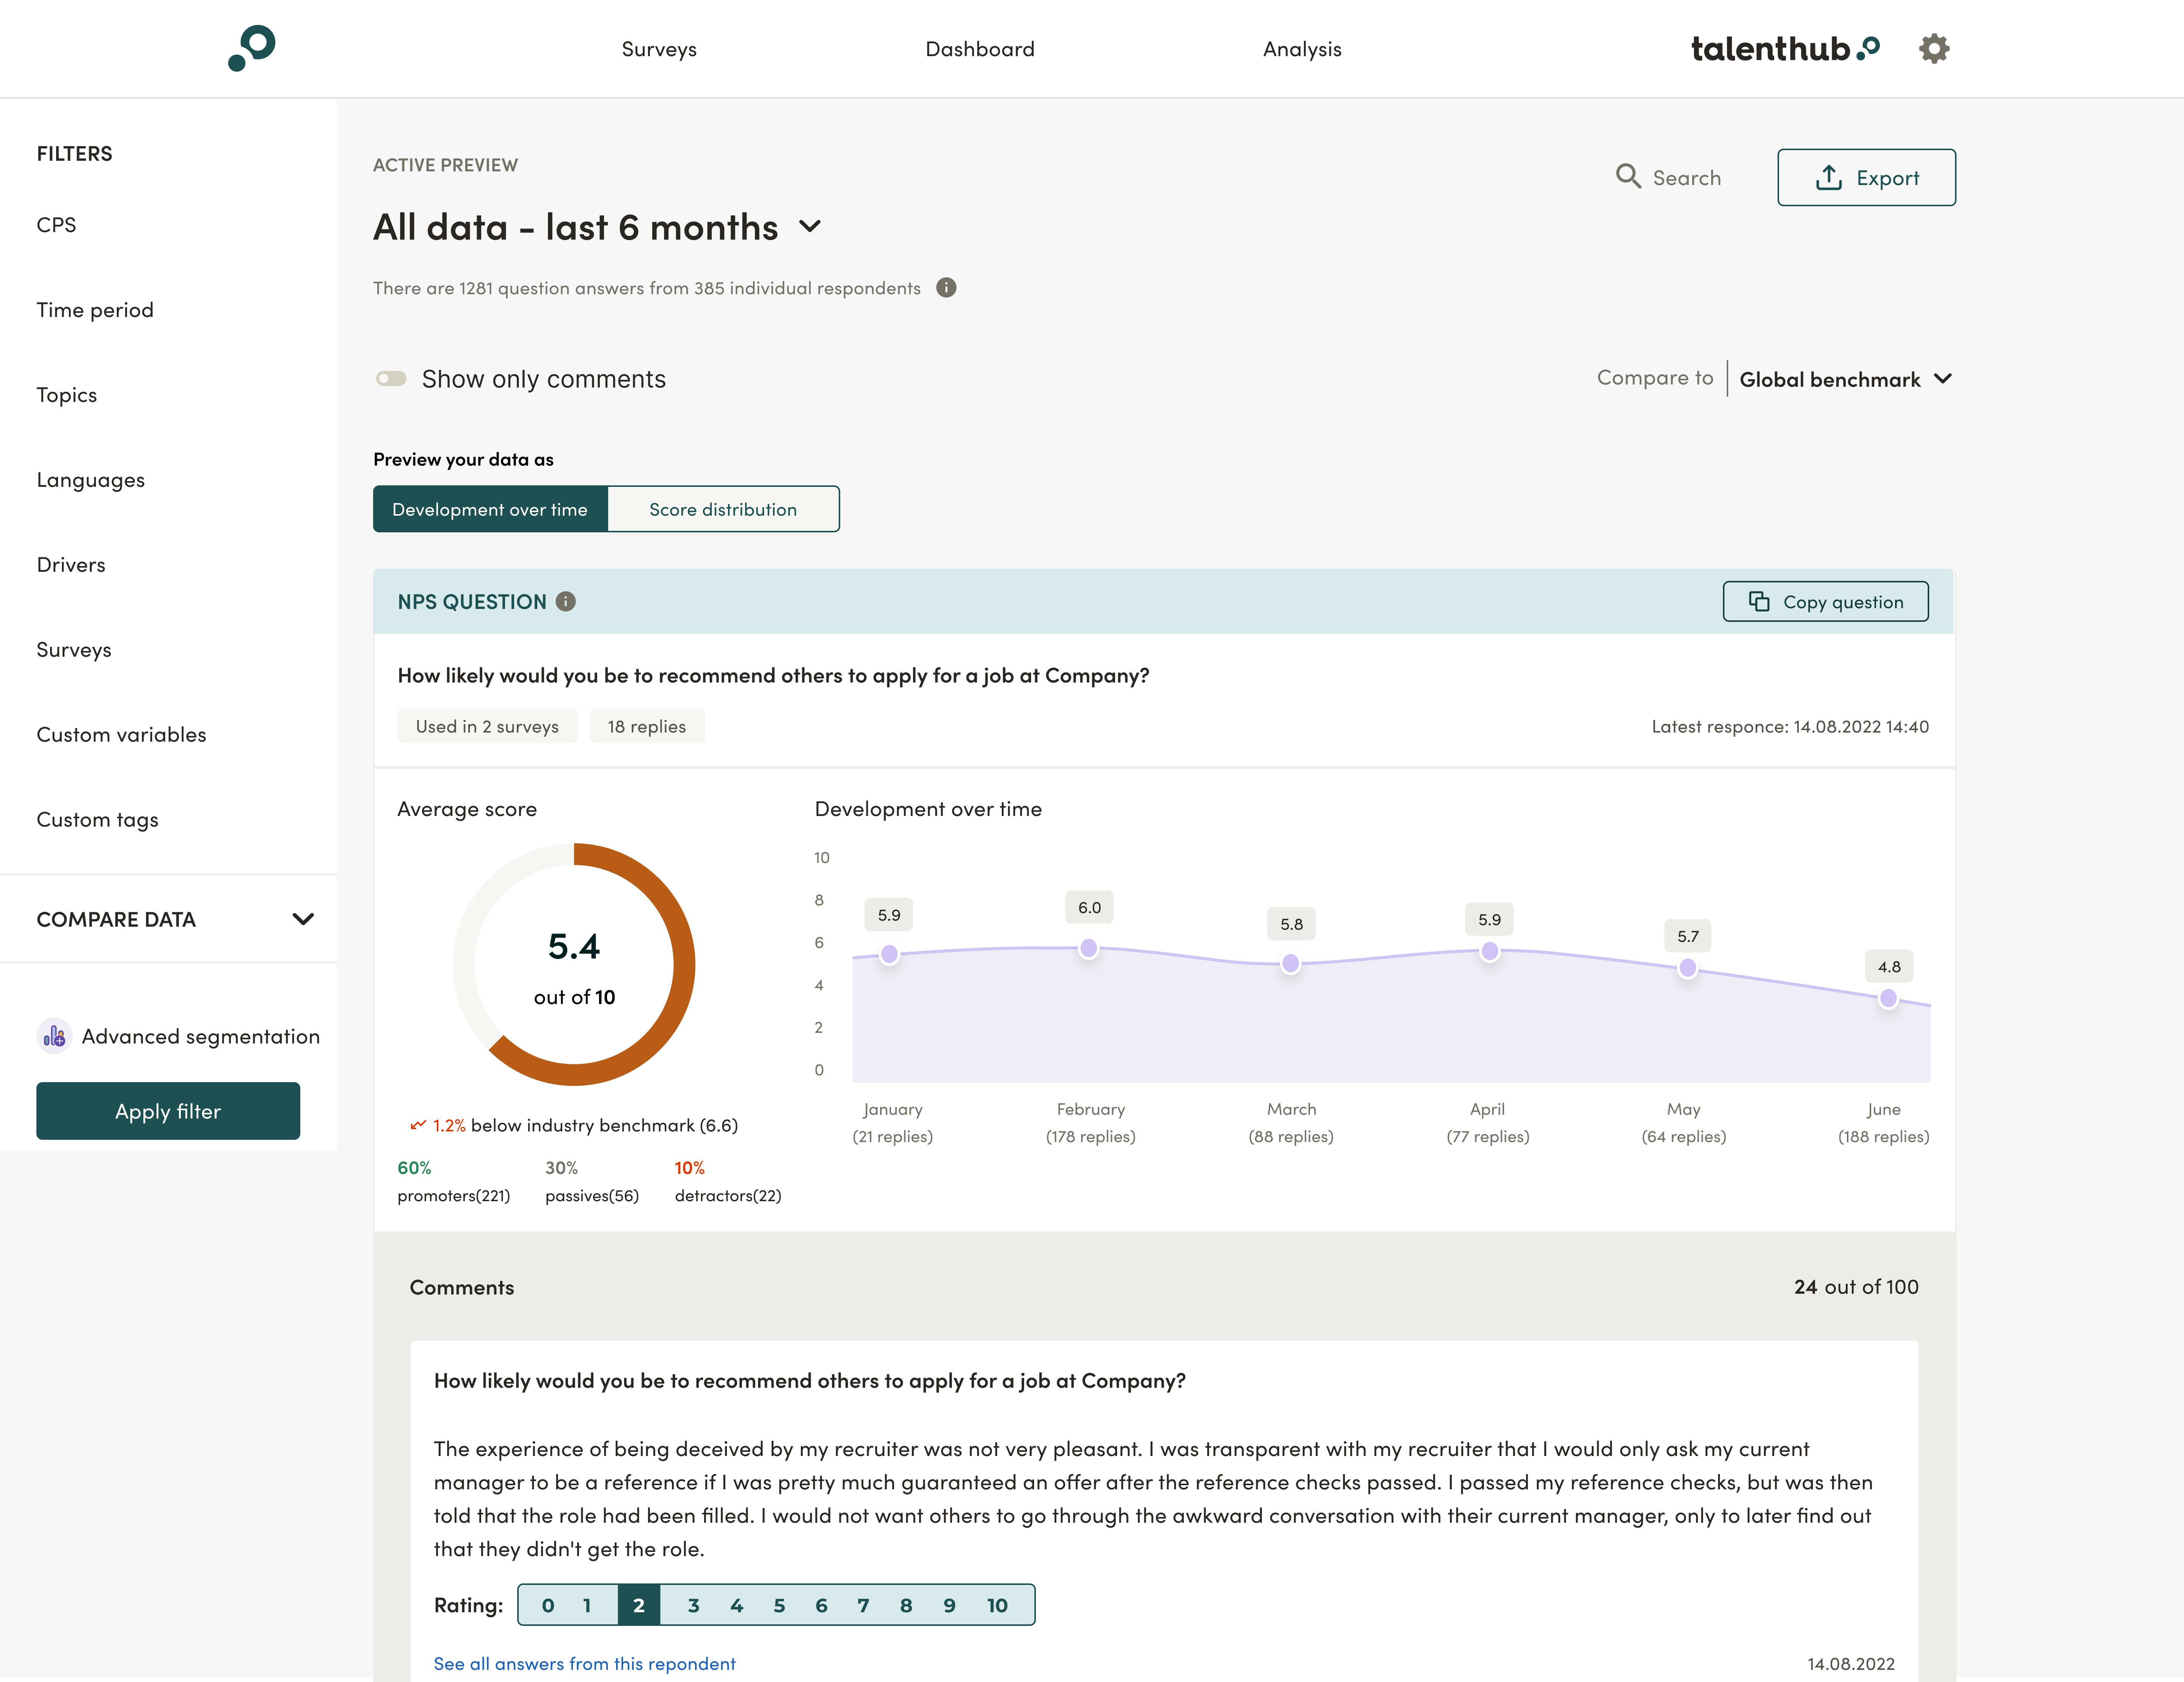This screenshot has height=1682, width=2184.
Task: Click the Copy question icon
Action: pyautogui.click(x=1760, y=601)
